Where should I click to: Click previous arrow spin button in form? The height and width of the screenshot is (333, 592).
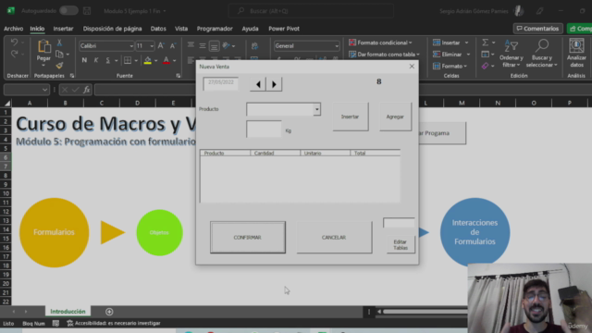(258, 84)
